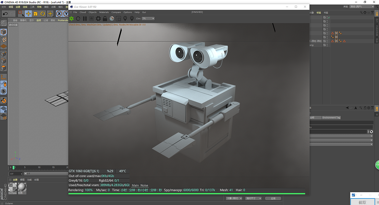Click the timeline range slider bar
The width and height of the screenshot is (379, 205).
[46, 174]
